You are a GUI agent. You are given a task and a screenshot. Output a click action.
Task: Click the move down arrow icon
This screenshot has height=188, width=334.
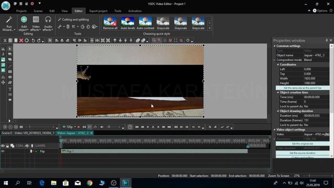click(x=120, y=40)
